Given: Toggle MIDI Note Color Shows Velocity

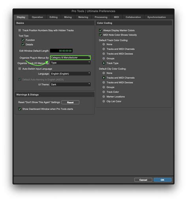Looking at the screenshot, I should [100, 35].
